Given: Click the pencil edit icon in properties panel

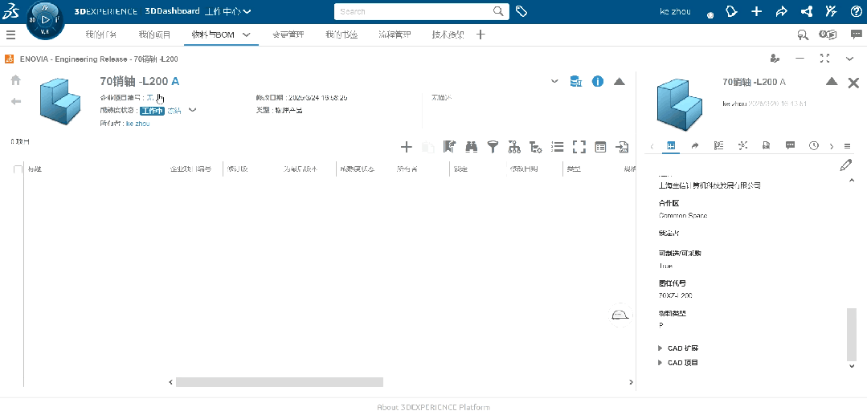Looking at the screenshot, I should pos(845,165).
